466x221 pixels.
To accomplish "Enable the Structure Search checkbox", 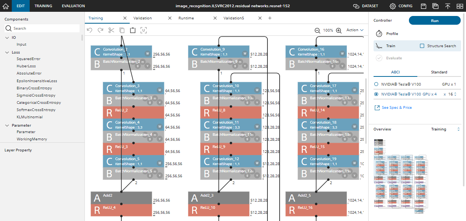I will tap(422, 46).
